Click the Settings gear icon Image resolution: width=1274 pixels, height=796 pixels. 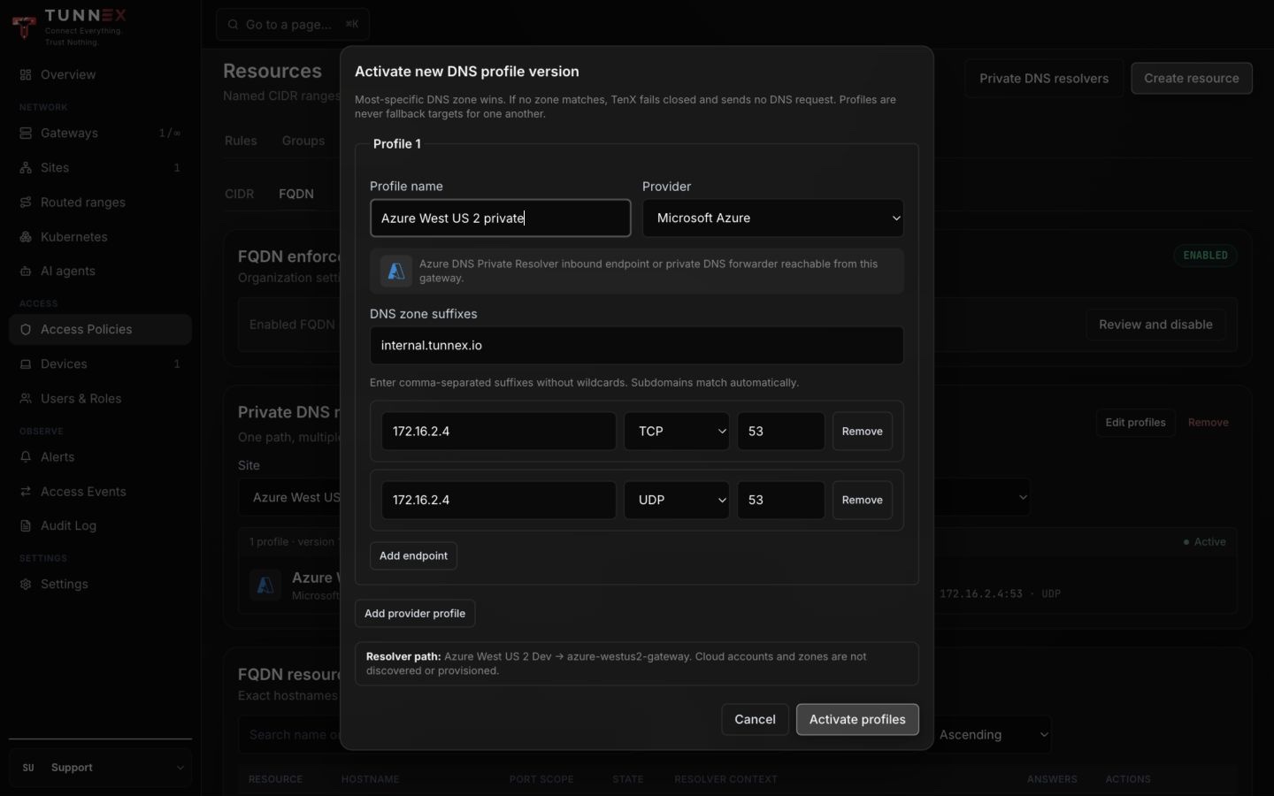(x=26, y=585)
